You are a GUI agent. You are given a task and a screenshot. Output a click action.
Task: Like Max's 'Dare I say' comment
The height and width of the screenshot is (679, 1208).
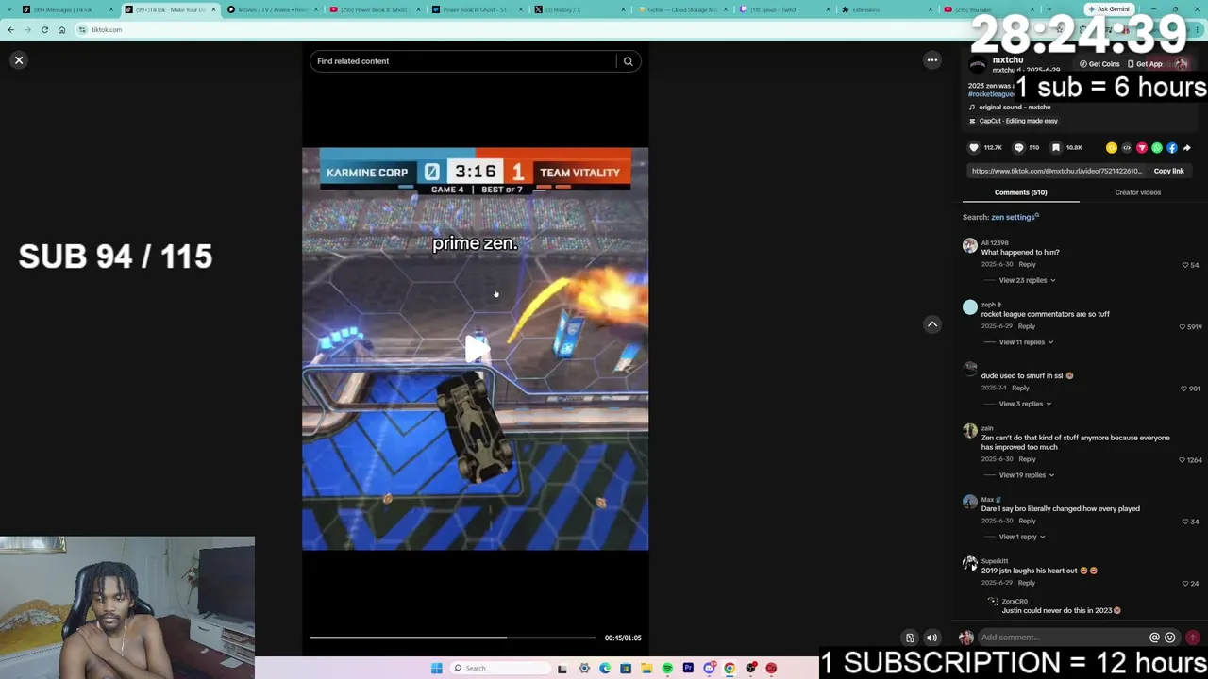[x=1185, y=522]
